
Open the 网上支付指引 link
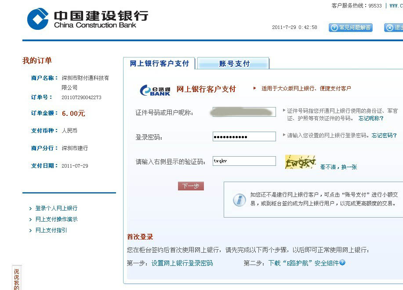[x=51, y=230]
